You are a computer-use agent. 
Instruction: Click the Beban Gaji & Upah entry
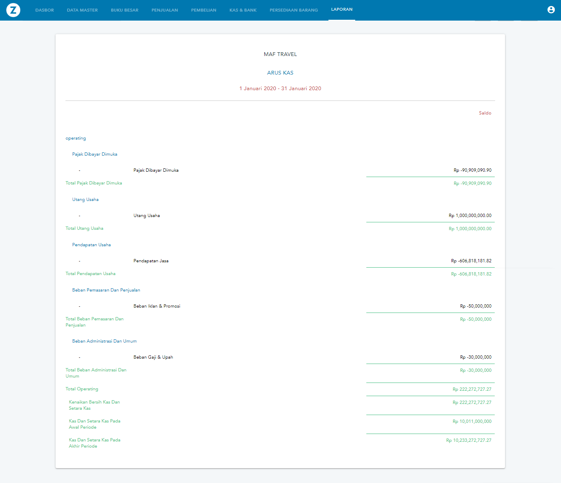[153, 357]
